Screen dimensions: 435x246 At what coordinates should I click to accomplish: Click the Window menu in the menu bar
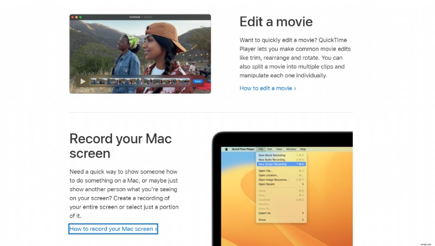(x=291, y=149)
